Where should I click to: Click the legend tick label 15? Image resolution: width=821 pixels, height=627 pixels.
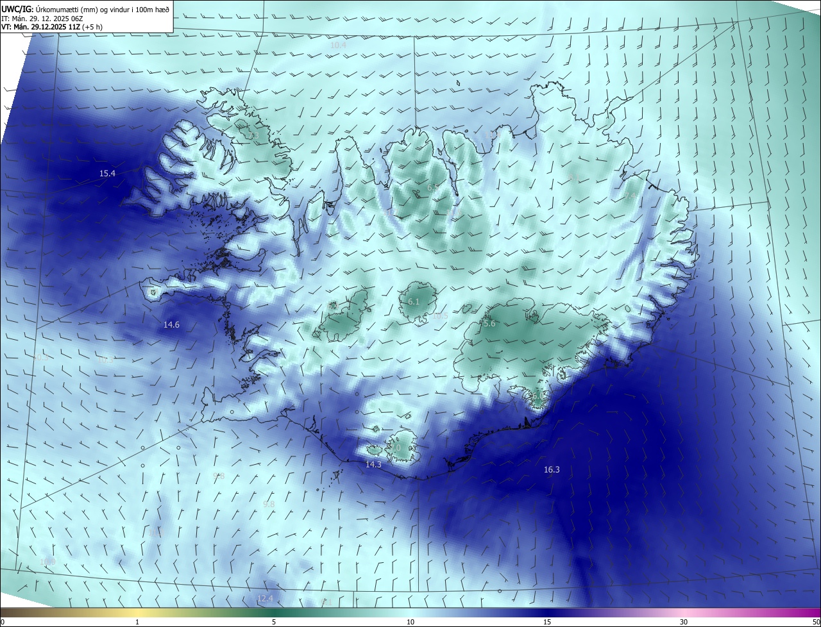547,622
